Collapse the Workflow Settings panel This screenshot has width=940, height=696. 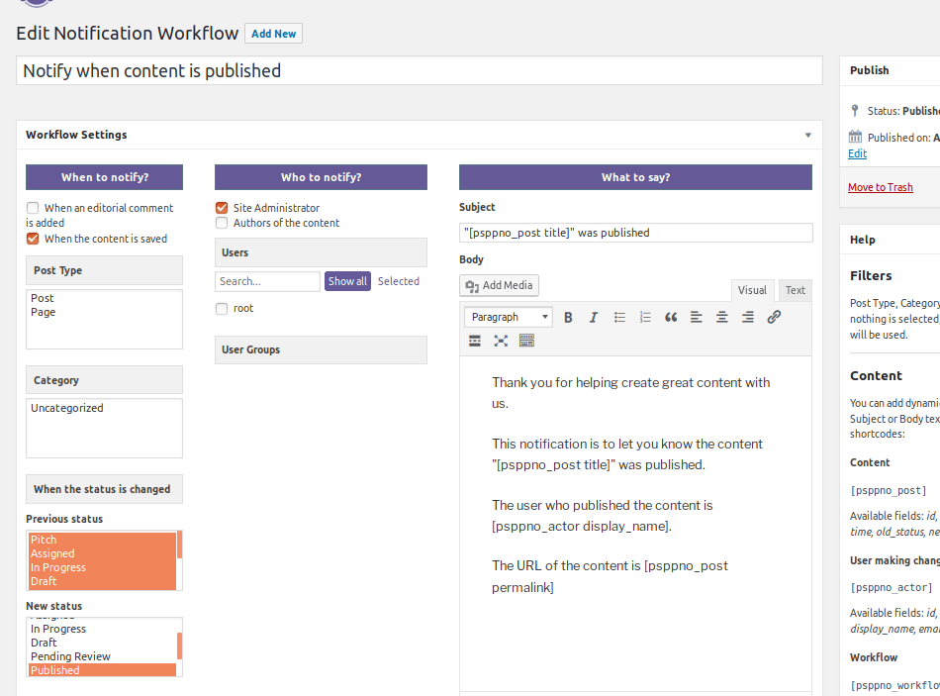point(807,135)
